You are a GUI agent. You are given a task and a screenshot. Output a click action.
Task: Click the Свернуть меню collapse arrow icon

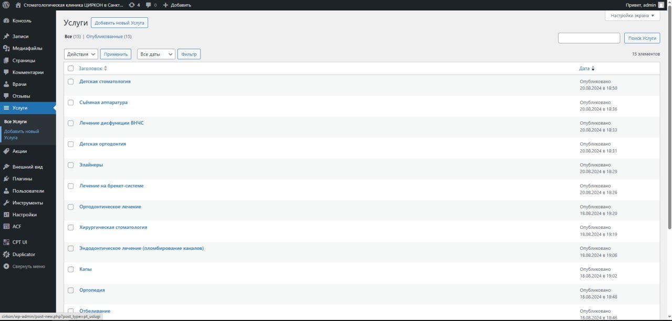coord(6,267)
